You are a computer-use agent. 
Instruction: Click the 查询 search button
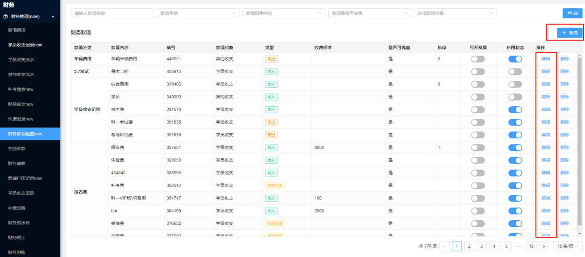tap(572, 13)
